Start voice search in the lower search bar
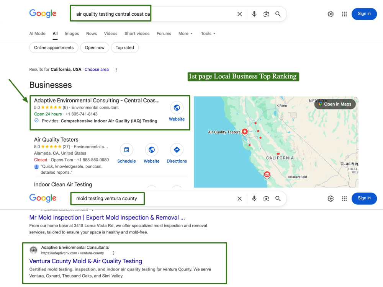The height and width of the screenshot is (287, 383). click(254, 198)
